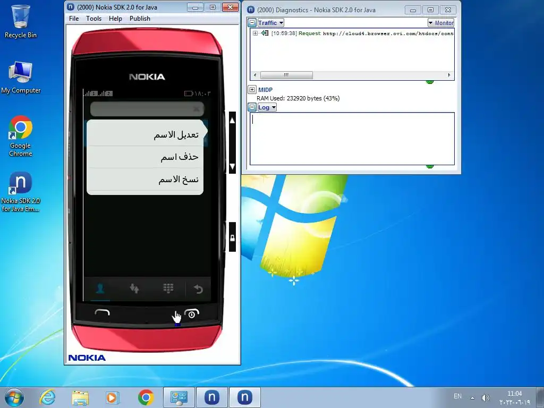Expand the MIDP section
Viewport: 544px width, 408px height.
(252, 89)
